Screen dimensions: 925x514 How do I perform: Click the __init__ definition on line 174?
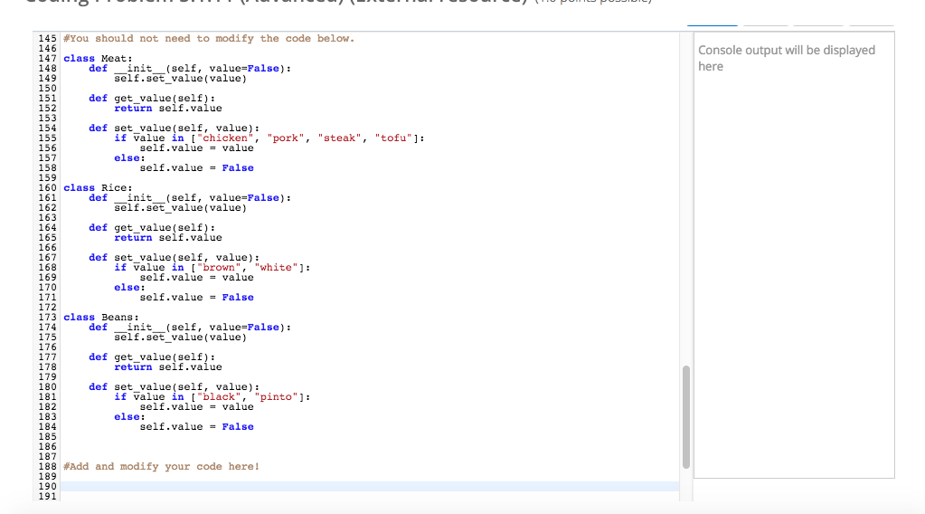pyautogui.click(x=190, y=327)
